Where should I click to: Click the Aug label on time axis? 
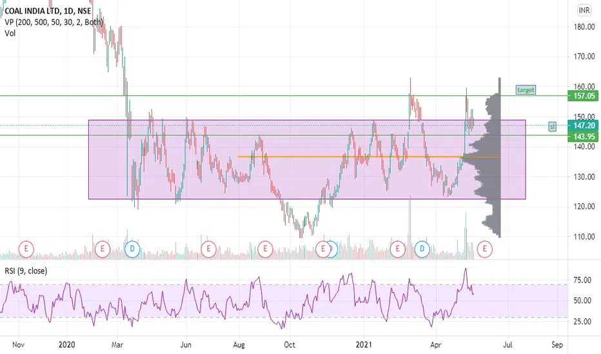239,345
